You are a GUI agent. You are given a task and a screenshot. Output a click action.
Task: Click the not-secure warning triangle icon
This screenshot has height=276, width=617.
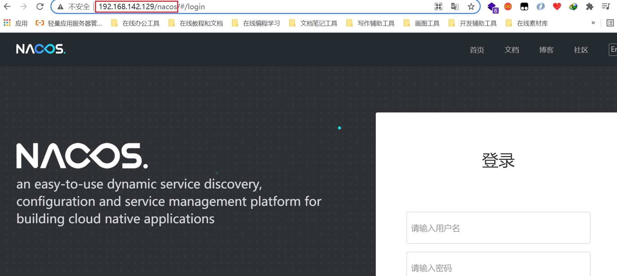(x=61, y=7)
